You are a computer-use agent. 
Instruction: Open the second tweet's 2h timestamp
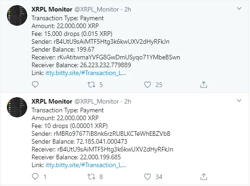pos(128,101)
